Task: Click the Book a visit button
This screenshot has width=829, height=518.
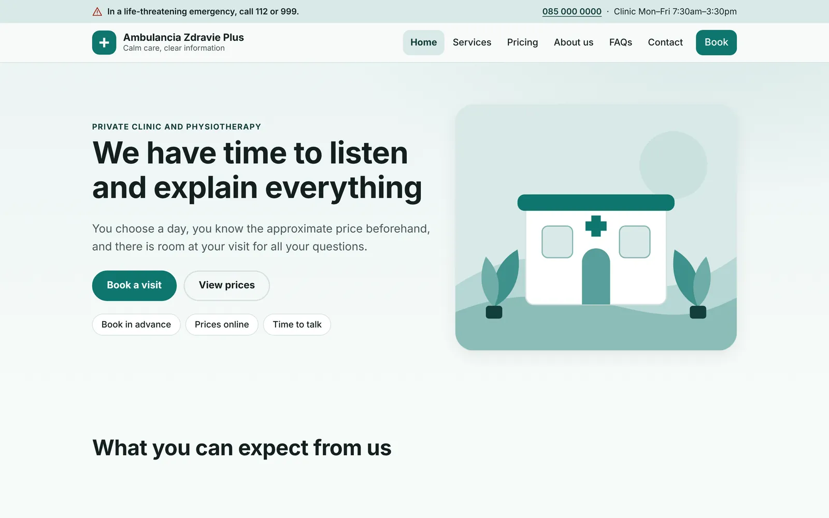Action: pyautogui.click(x=134, y=285)
